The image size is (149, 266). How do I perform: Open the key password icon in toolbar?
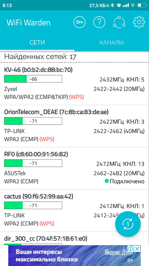[x=79, y=22]
